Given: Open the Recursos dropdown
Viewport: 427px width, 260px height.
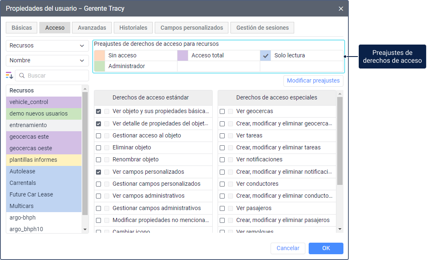Looking at the screenshot, I should coord(47,46).
